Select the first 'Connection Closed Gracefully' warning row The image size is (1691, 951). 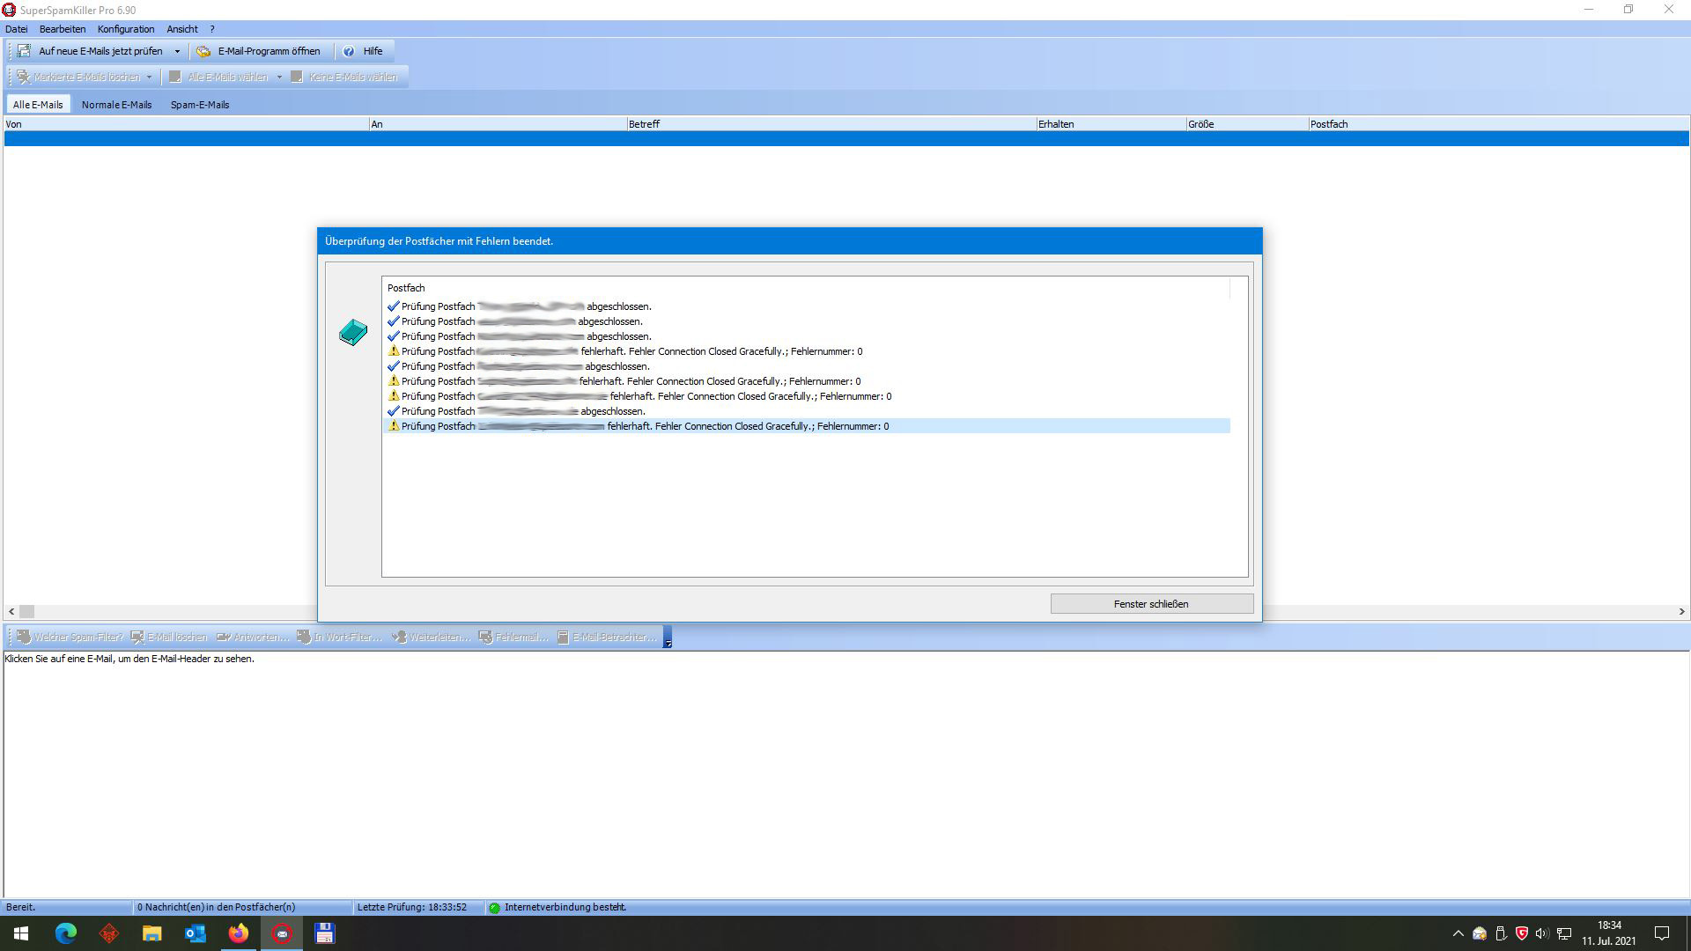click(x=806, y=351)
